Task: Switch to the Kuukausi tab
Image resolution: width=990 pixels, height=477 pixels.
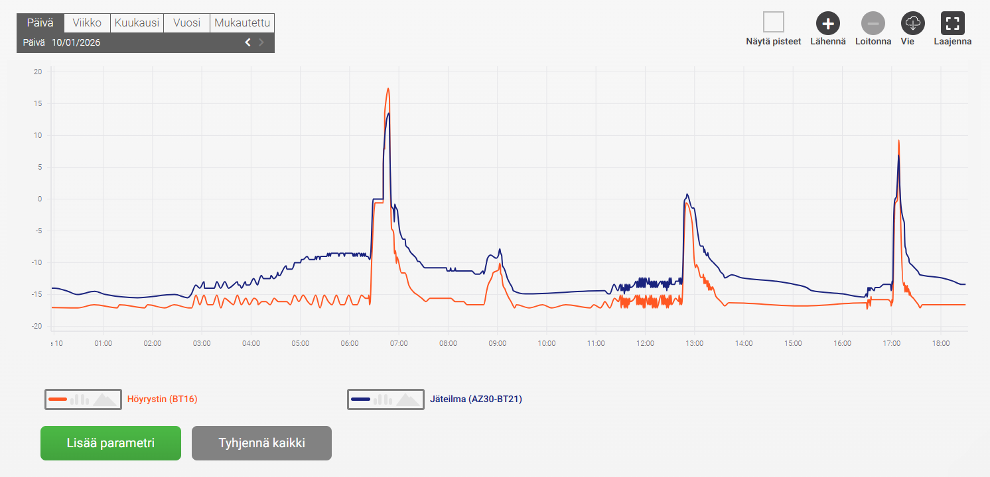Action: tap(137, 23)
